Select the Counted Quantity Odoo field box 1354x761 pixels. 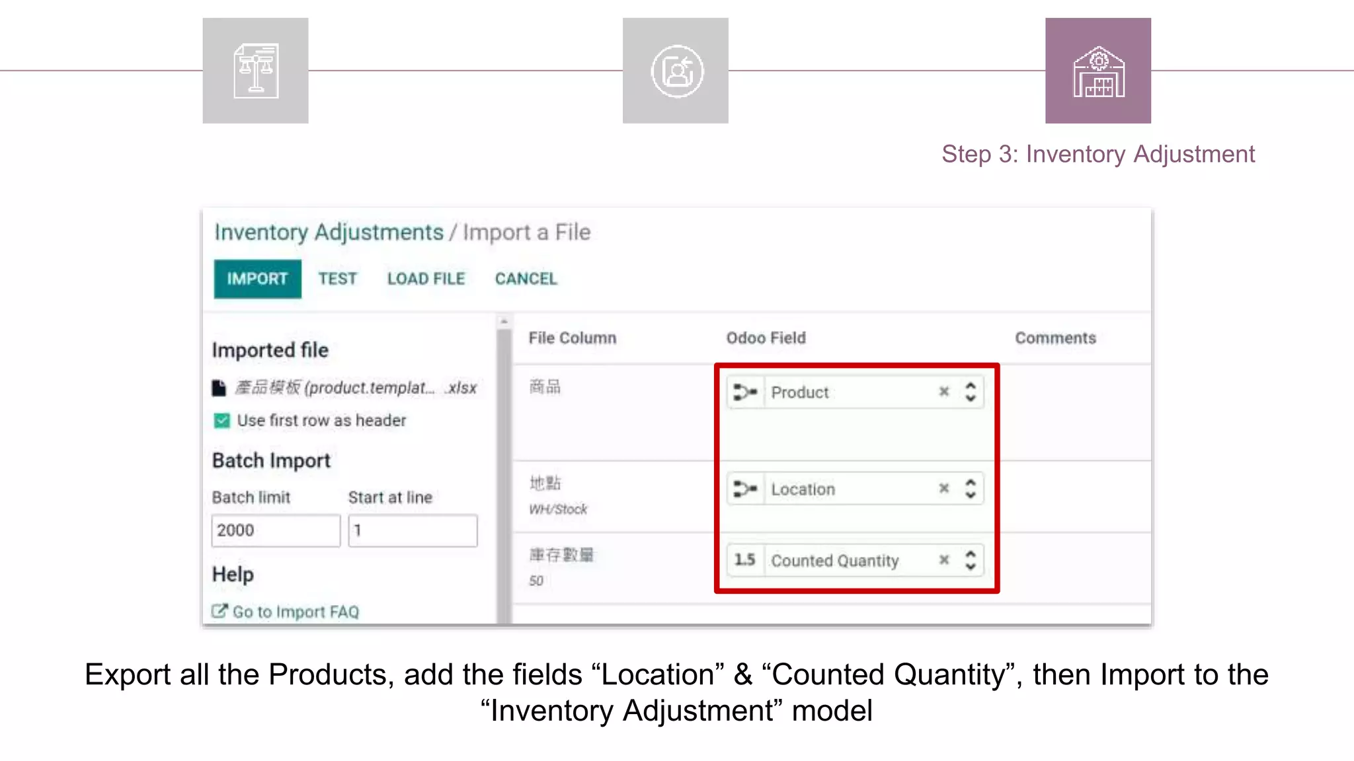[856, 560]
